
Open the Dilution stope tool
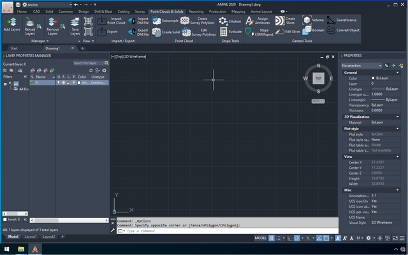tap(230, 21)
